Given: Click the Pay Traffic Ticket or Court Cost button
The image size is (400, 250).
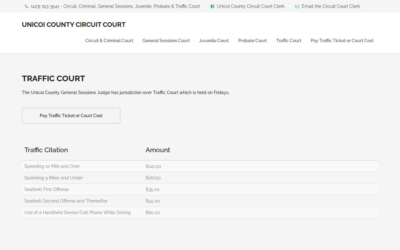Looking at the screenshot, I should pos(71,116).
